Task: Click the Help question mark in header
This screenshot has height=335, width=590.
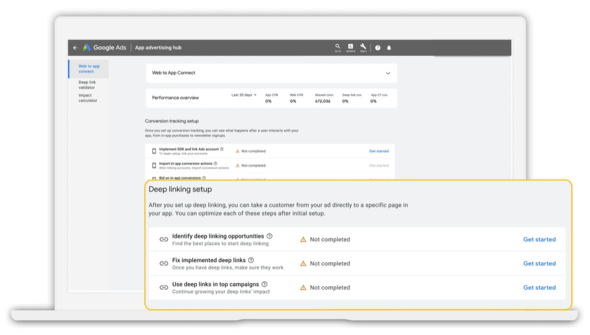Action: click(378, 48)
